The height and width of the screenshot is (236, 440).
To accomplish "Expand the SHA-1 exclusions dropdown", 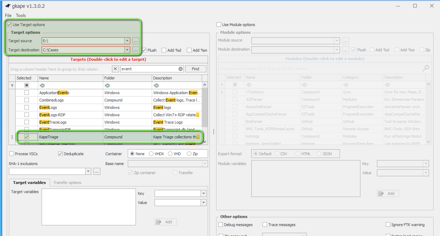I will click(88, 171).
